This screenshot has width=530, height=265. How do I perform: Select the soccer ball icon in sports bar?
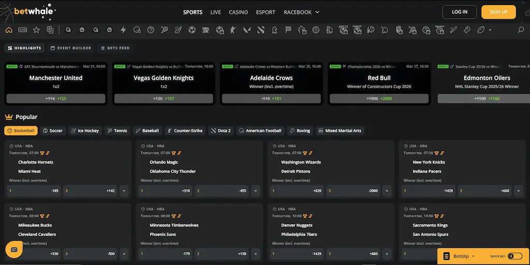point(192,30)
